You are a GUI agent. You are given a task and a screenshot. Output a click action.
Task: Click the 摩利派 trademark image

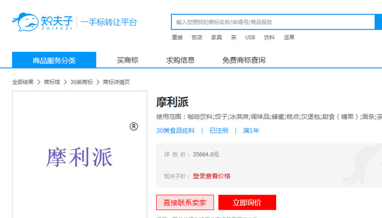pyautogui.click(x=80, y=157)
